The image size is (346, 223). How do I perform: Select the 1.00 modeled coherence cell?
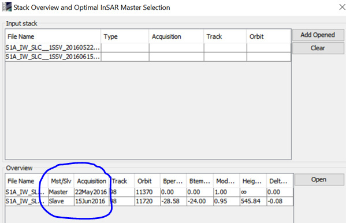coord(226,192)
